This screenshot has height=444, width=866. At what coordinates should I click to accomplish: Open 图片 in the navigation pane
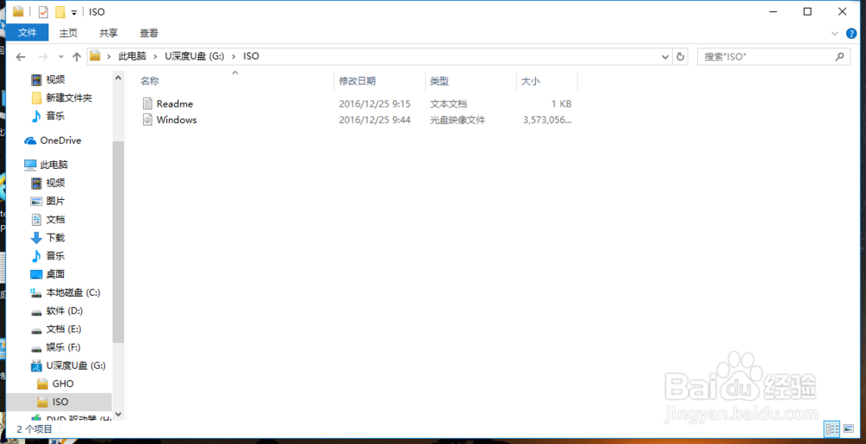[x=55, y=201]
